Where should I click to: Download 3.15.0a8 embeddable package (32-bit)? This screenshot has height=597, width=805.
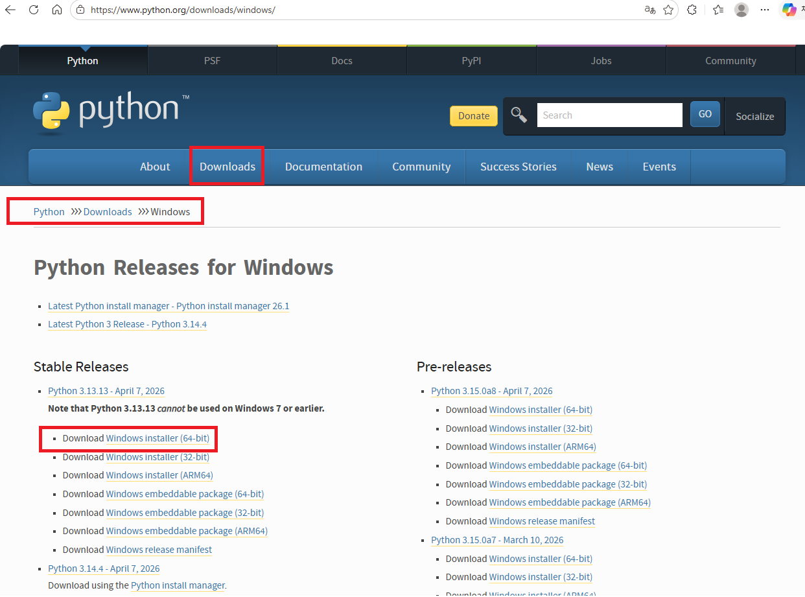pyautogui.click(x=568, y=484)
